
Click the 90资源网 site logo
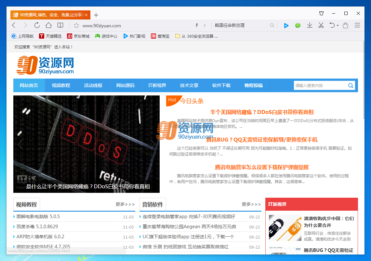45,65
